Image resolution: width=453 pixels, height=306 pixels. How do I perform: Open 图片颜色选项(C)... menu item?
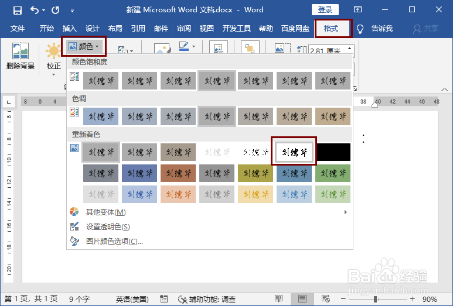click(209, 241)
